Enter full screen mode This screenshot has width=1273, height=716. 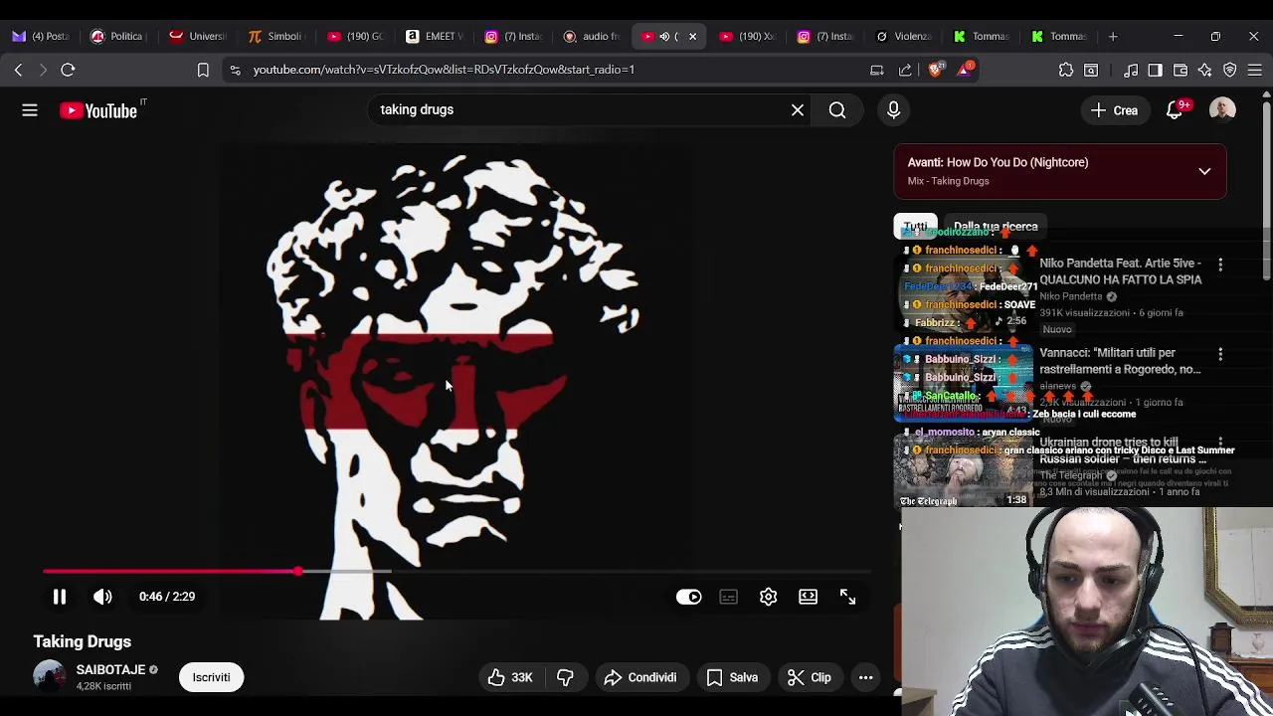(x=847, y=597)
